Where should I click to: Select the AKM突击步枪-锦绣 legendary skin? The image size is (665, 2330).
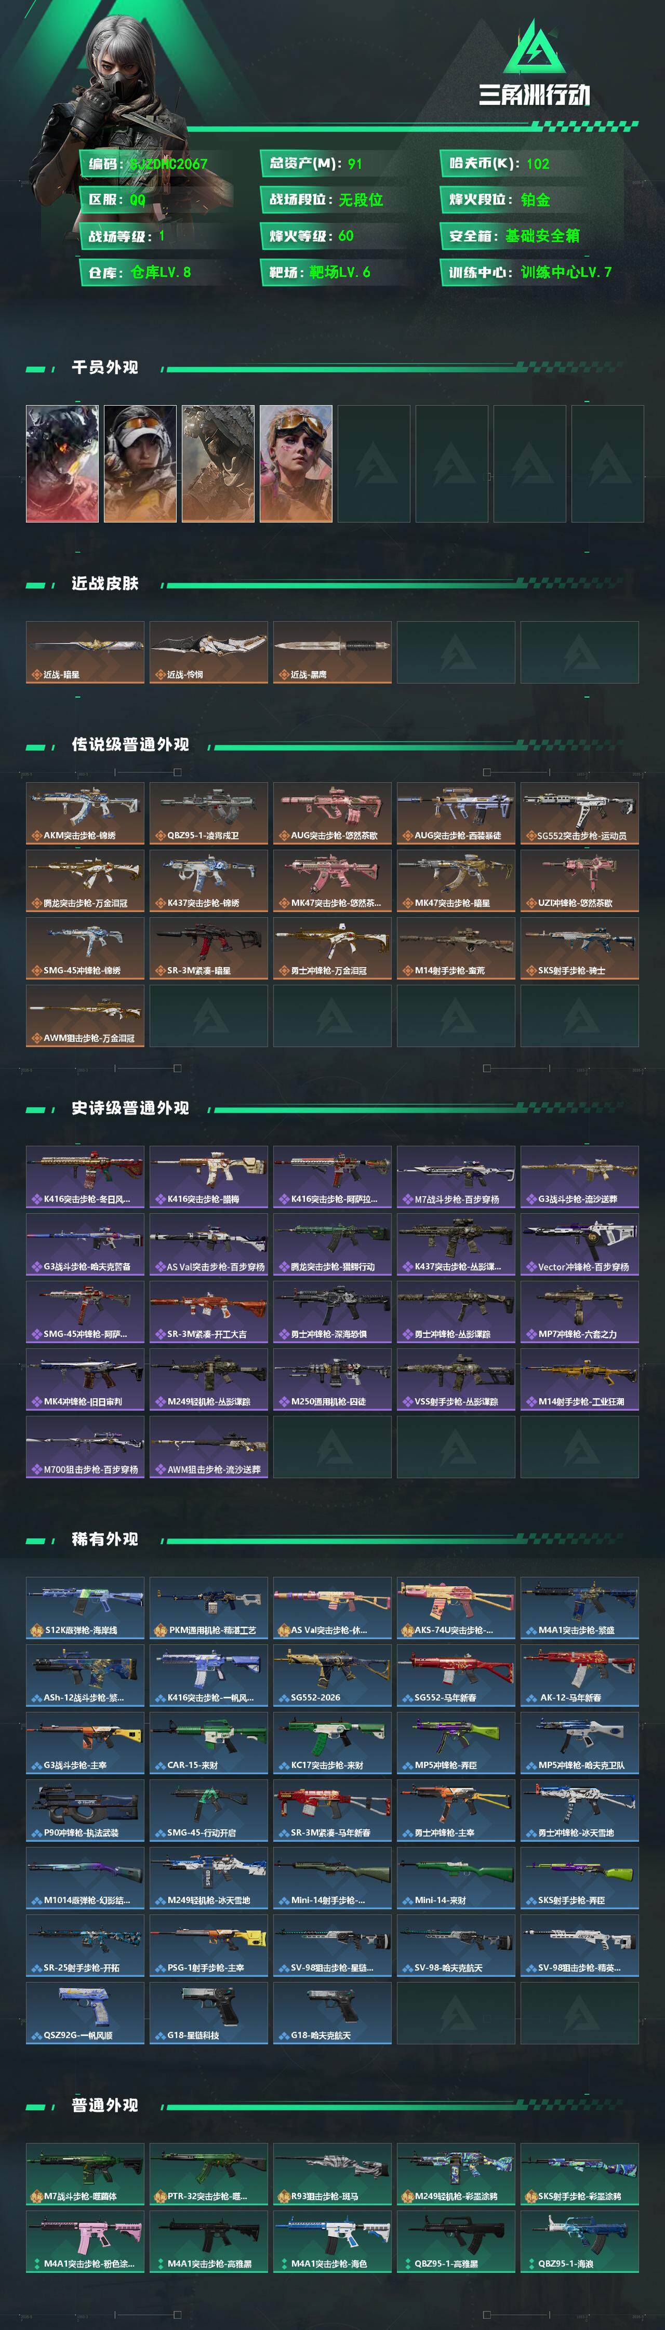coord(85,813)
